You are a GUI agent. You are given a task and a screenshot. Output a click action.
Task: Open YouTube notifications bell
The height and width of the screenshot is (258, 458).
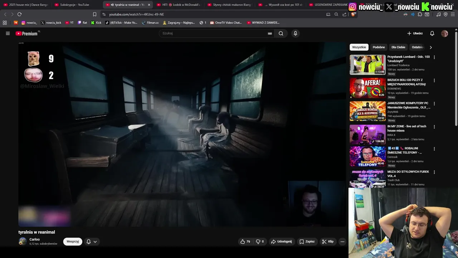point(432,33)
